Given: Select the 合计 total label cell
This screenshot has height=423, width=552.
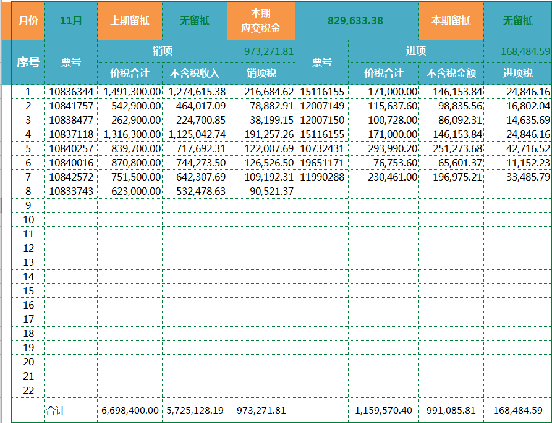Looking at the screenshot, I should 70,410.
